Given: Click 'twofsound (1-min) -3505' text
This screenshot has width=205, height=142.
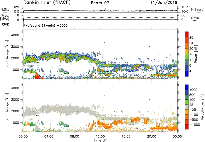Looking at the screenshot, I should click(46, 25).
